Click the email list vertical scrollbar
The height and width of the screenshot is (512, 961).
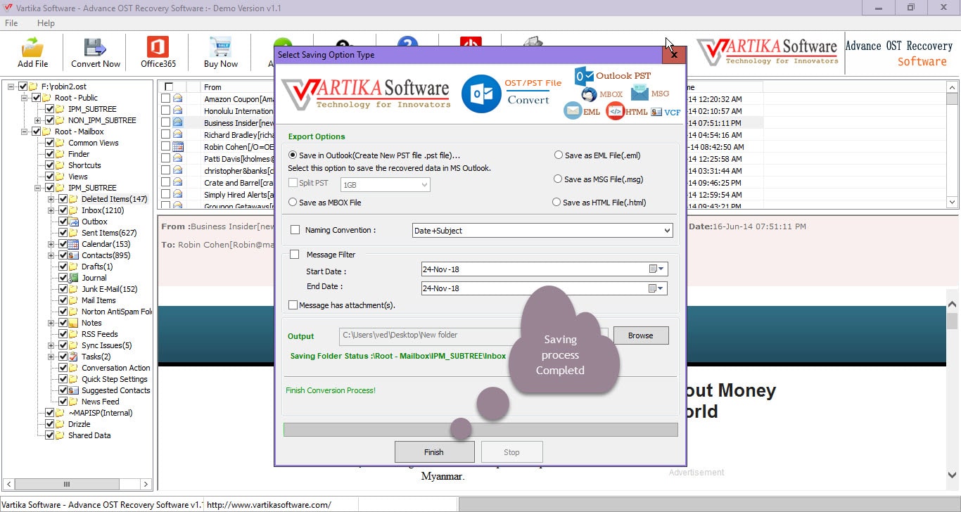click(x=953, y=144)
